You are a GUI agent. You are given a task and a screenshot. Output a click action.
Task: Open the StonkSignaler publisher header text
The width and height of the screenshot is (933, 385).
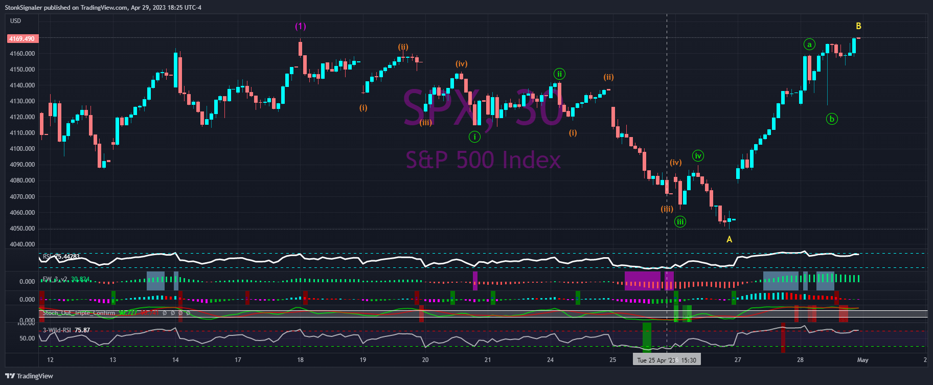pyautogui.click(x=103, y=8)
